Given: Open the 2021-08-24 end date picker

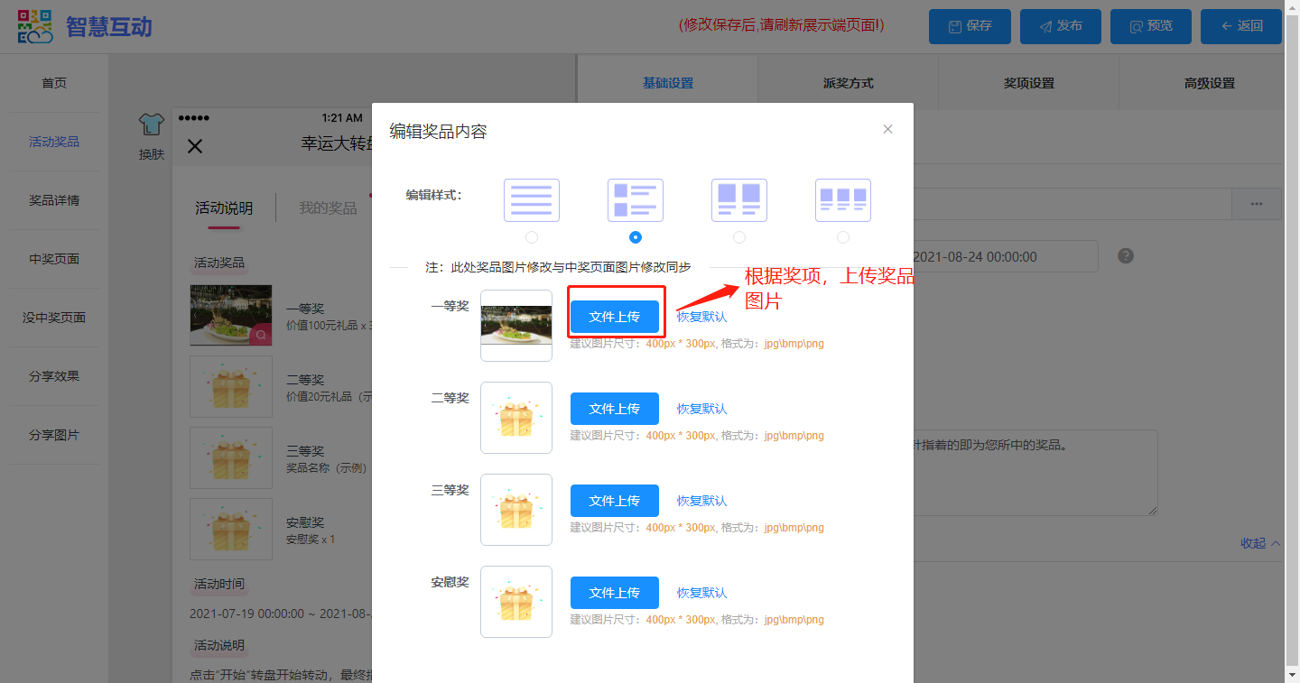Looking at the screenshot, I should click(1005, 256).
